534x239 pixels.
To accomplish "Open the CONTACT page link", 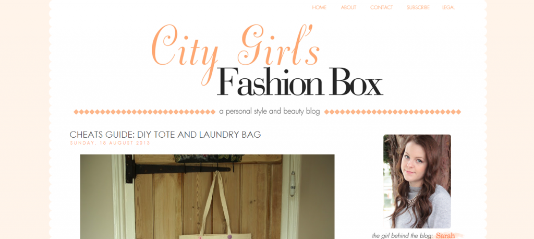I will [x=381, y=7].
